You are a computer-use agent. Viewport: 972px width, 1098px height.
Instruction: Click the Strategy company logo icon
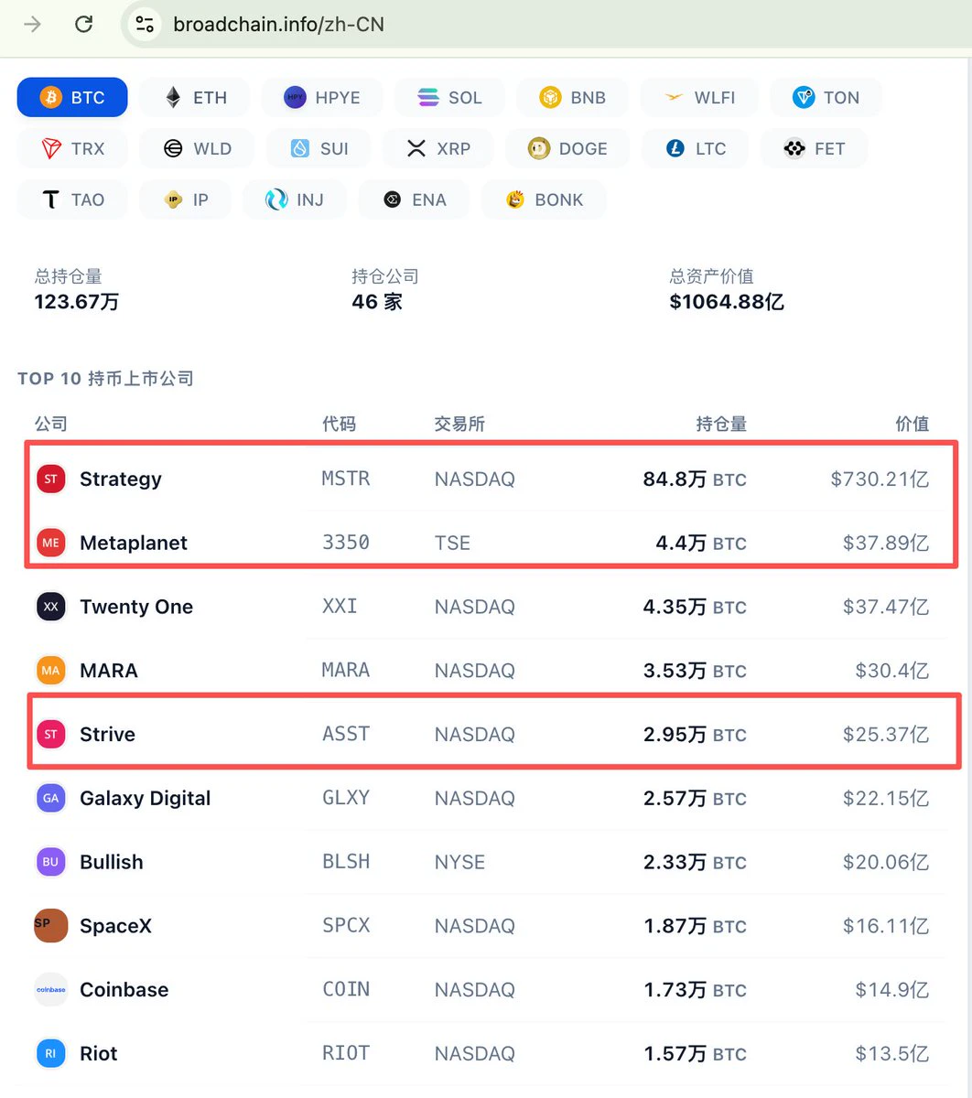50,479
